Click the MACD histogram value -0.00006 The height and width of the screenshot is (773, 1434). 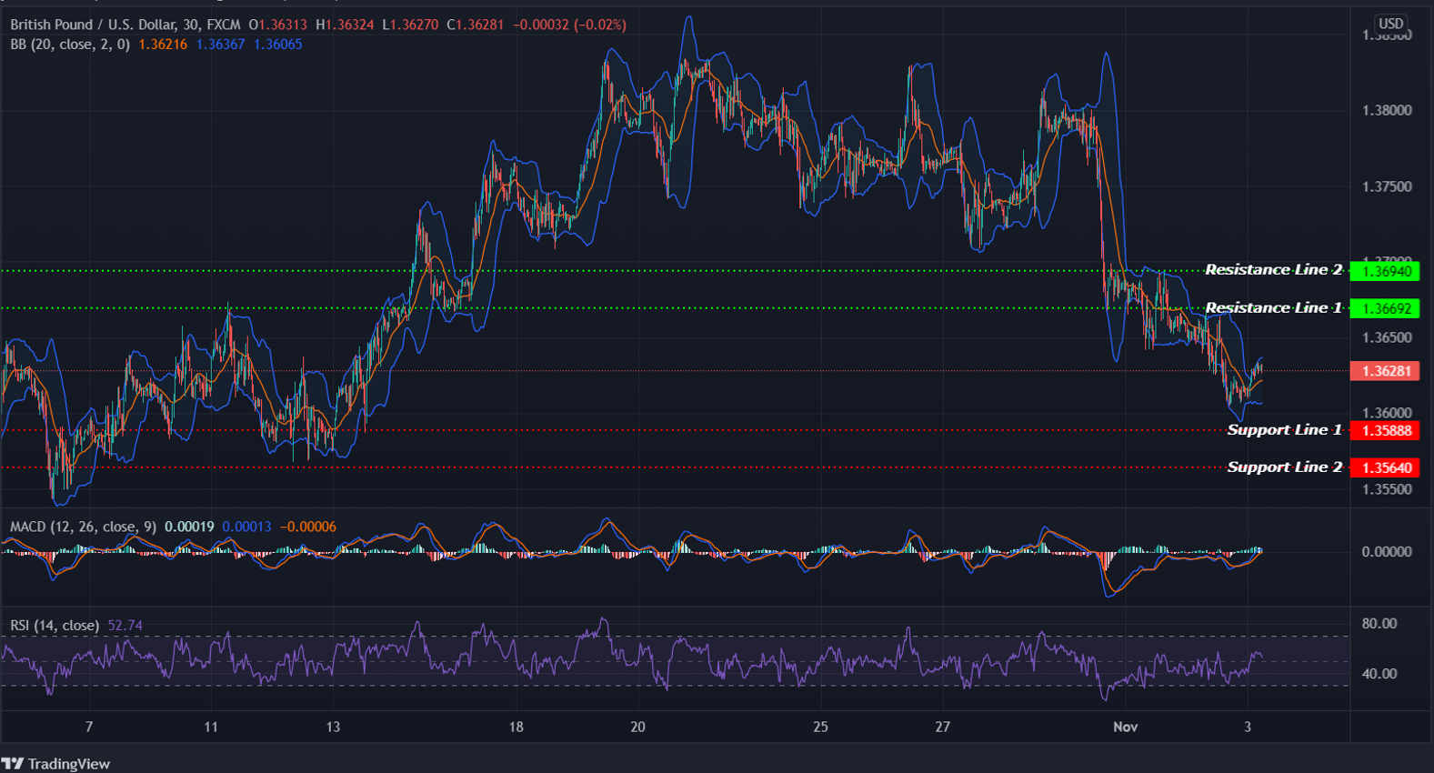point(307,527)
